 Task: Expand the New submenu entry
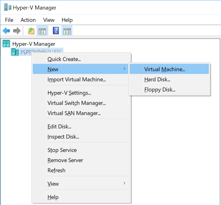point(81,69)
